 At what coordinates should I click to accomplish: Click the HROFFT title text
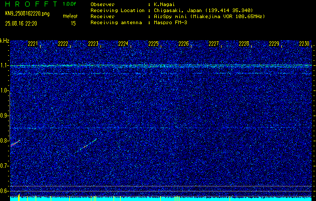31,4
